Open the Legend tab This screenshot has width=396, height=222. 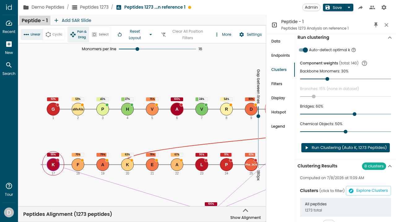(278, 126)
